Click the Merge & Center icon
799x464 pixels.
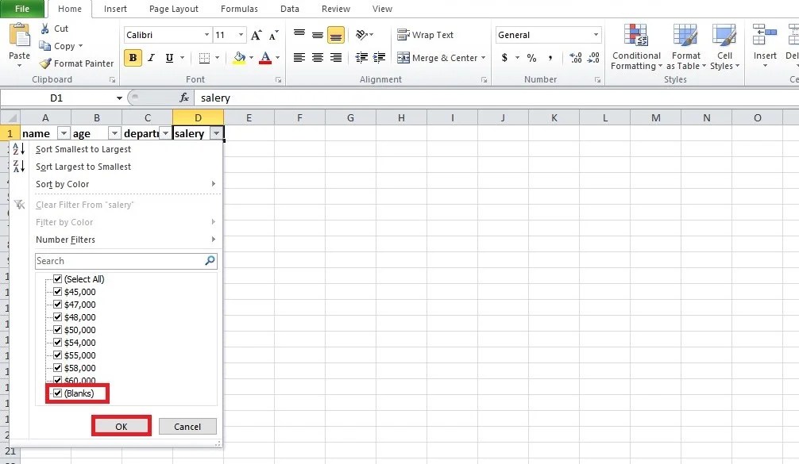(404, 57)
